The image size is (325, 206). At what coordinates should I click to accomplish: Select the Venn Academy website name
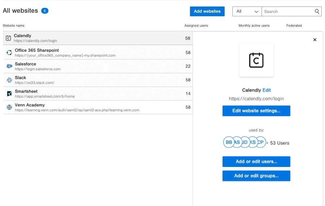coord(30,105)
